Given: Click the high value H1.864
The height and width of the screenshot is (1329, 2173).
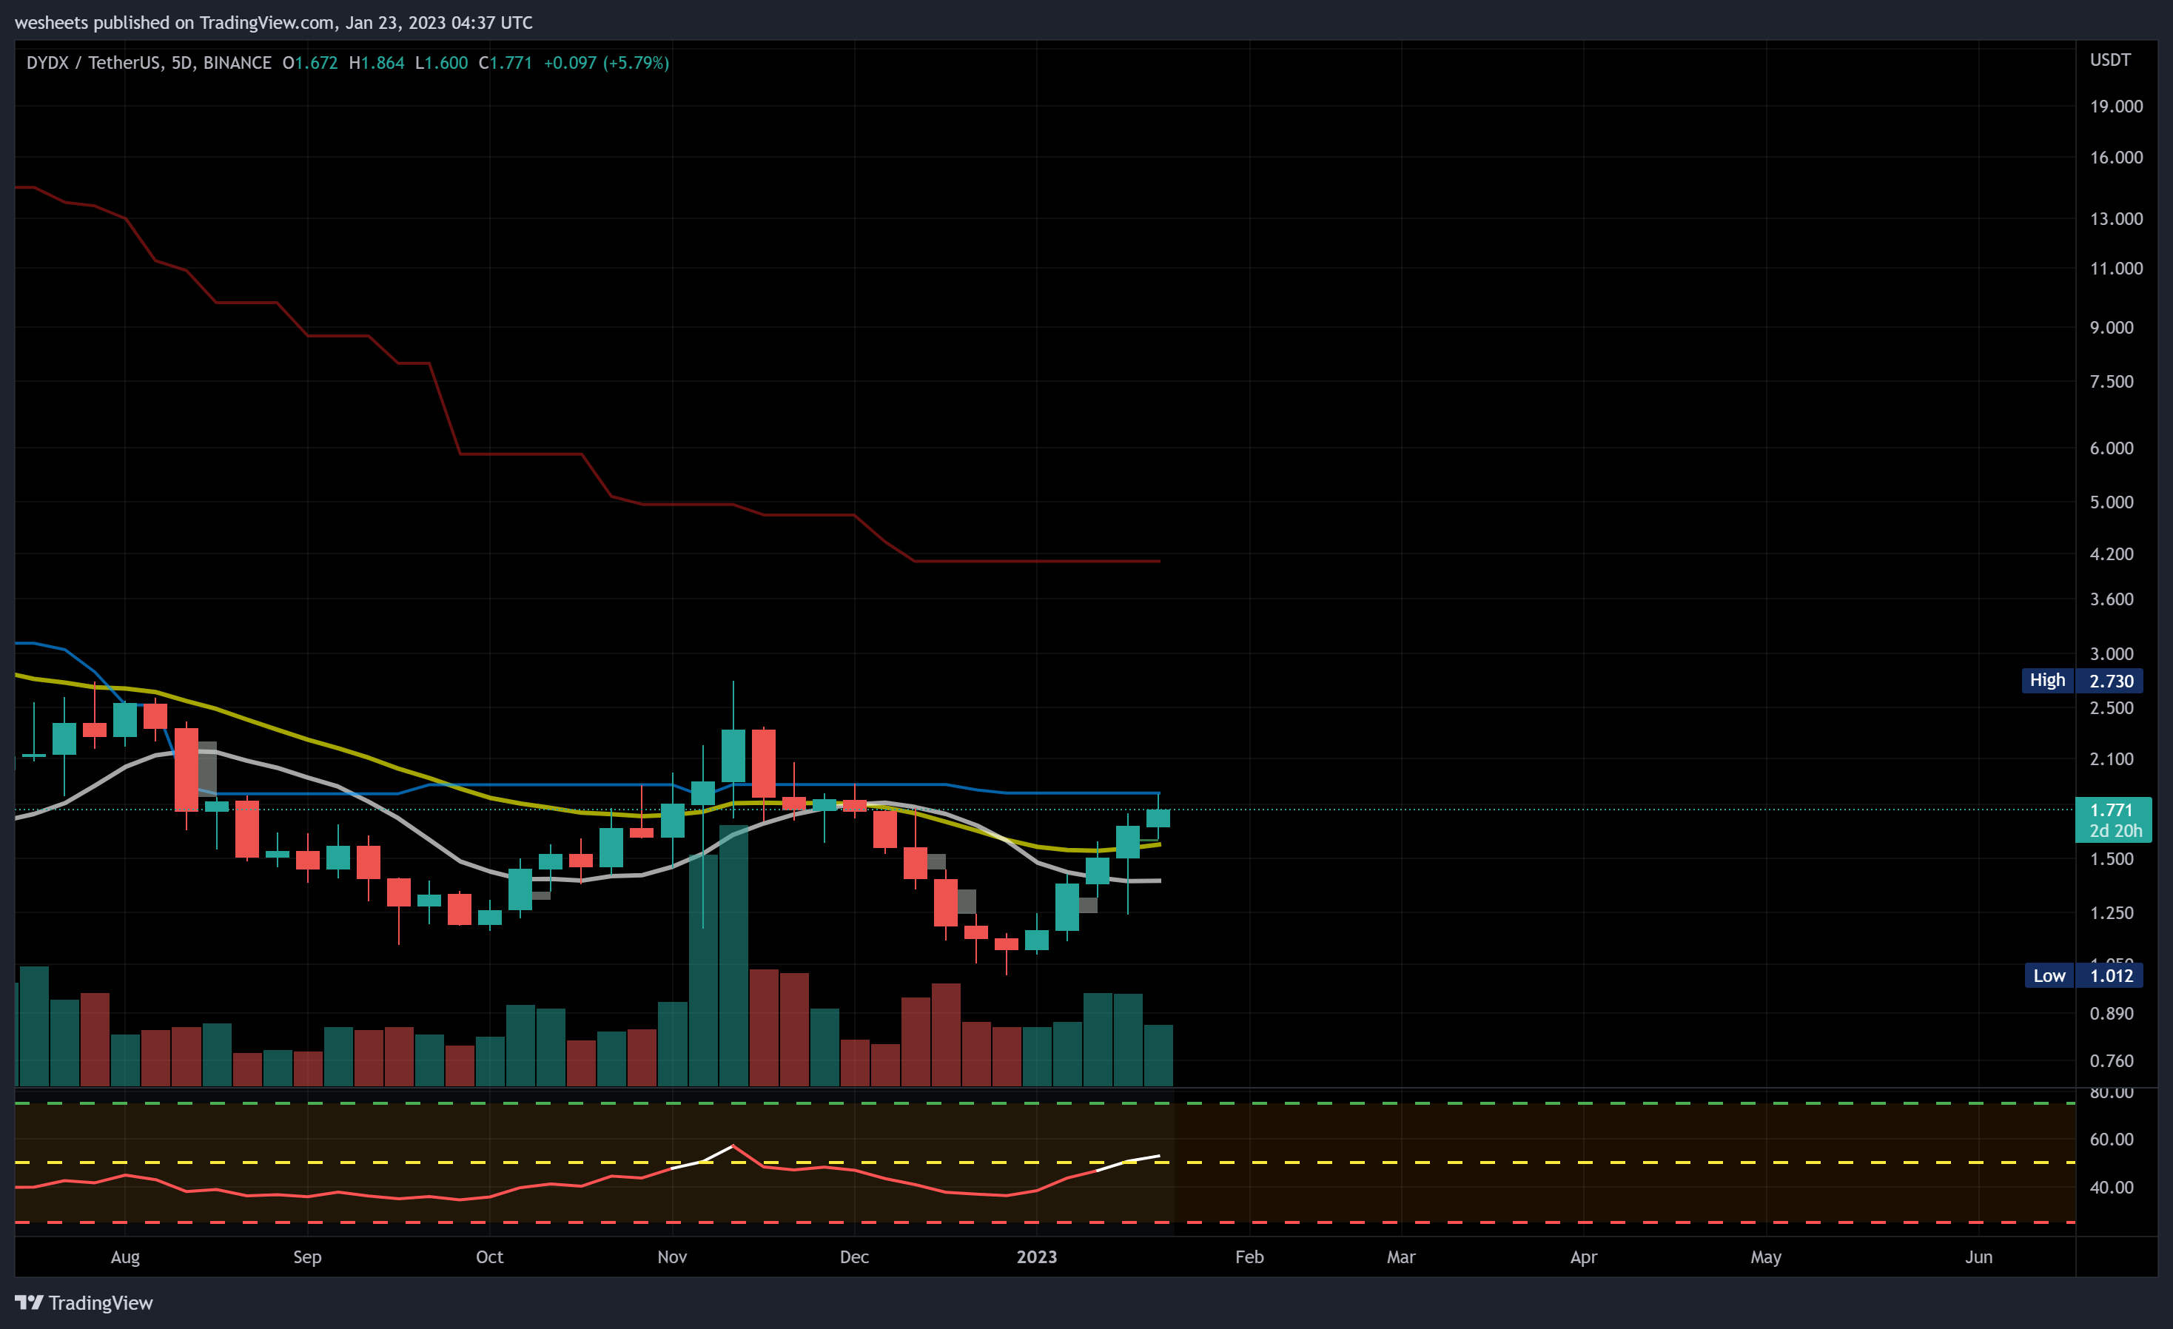Looking at the screenshot, I should coord(377,63).
